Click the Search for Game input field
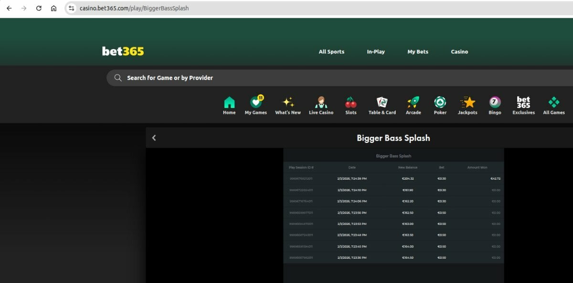Screen dimensions: 573x283 pyautogui.click(x=286, y=78)
